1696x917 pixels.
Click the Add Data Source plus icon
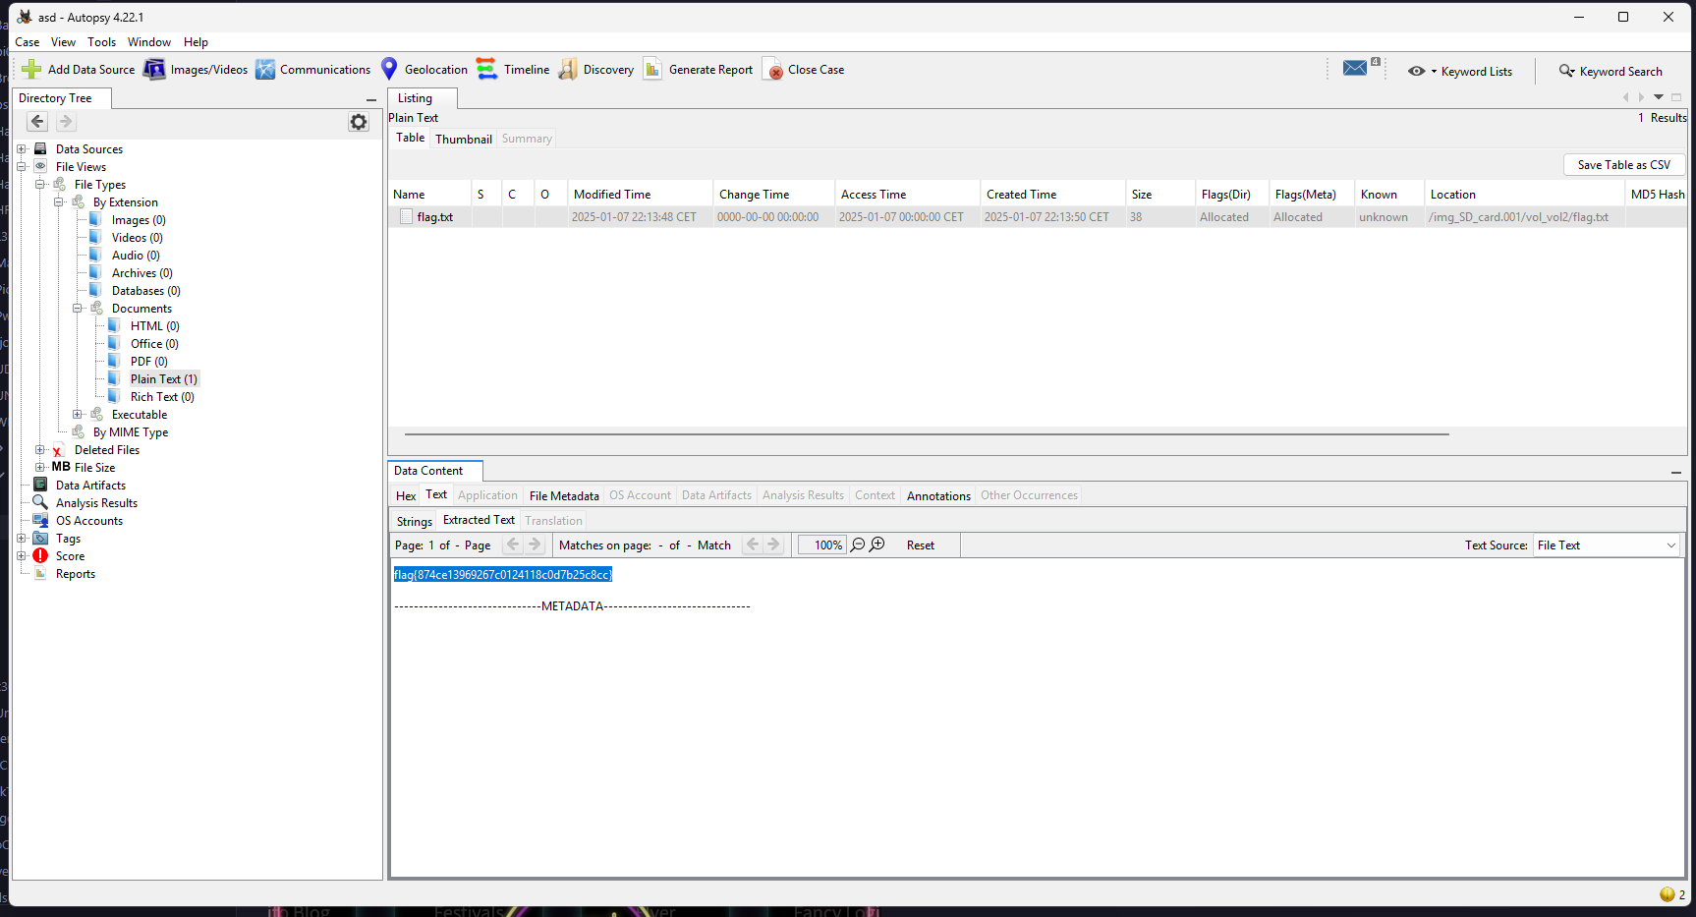tap(31, 70)
